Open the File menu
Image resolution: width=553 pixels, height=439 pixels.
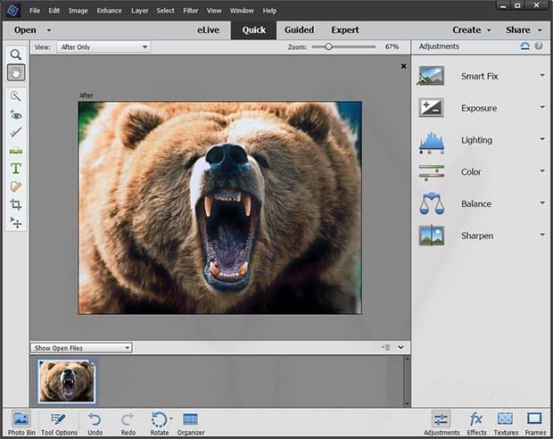pyautogui.click(x=35, y=11)
